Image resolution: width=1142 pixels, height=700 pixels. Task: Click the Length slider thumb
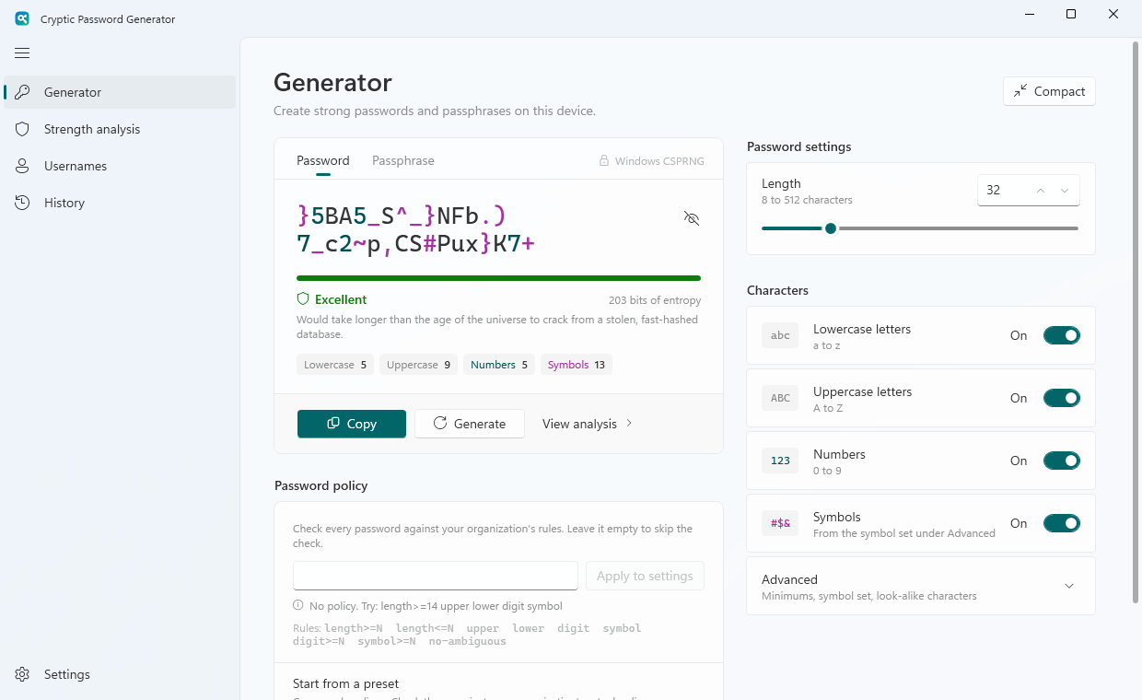(831, 228)
